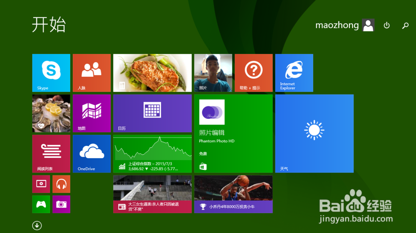This screenshot has width=416, height=233.
Task: Open the Food & Drink salmon tile
Action: pos(152,73)
